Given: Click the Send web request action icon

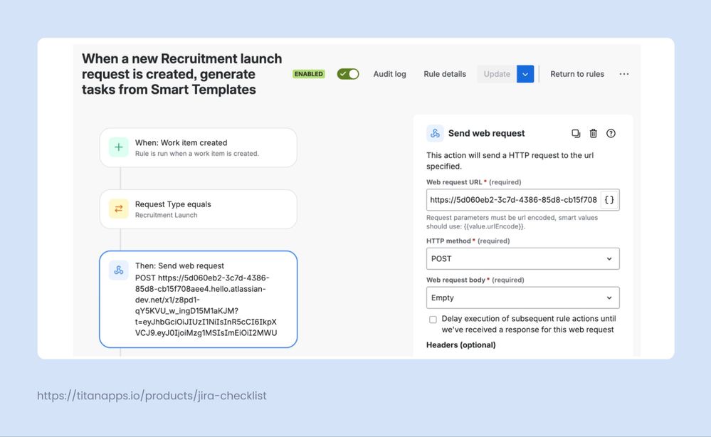Looking at the screenshot, I should point(436,133).
